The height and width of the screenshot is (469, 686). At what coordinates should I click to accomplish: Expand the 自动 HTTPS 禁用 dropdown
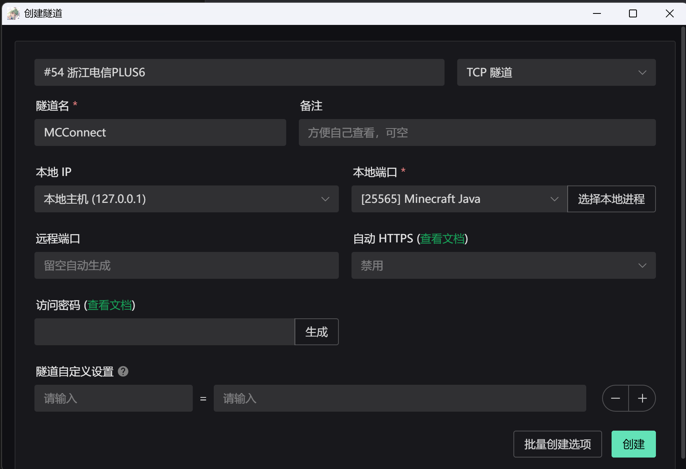pos(503,265)
